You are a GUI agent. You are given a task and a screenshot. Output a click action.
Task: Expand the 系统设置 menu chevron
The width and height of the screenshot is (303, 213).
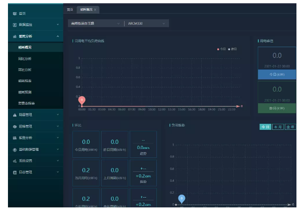click(x=58, y=161)
